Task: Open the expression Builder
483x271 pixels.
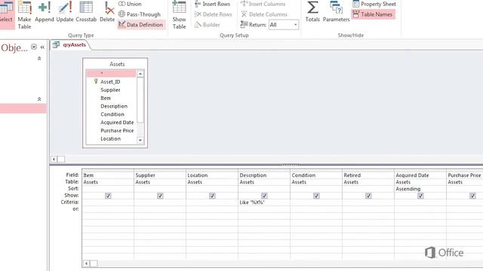Action: click(x=208, y=25)
